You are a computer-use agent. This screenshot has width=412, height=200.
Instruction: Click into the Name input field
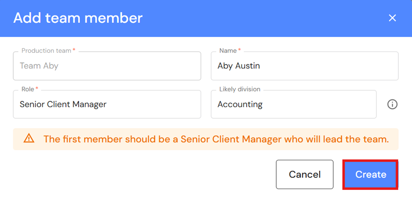[x=305, y=66]
